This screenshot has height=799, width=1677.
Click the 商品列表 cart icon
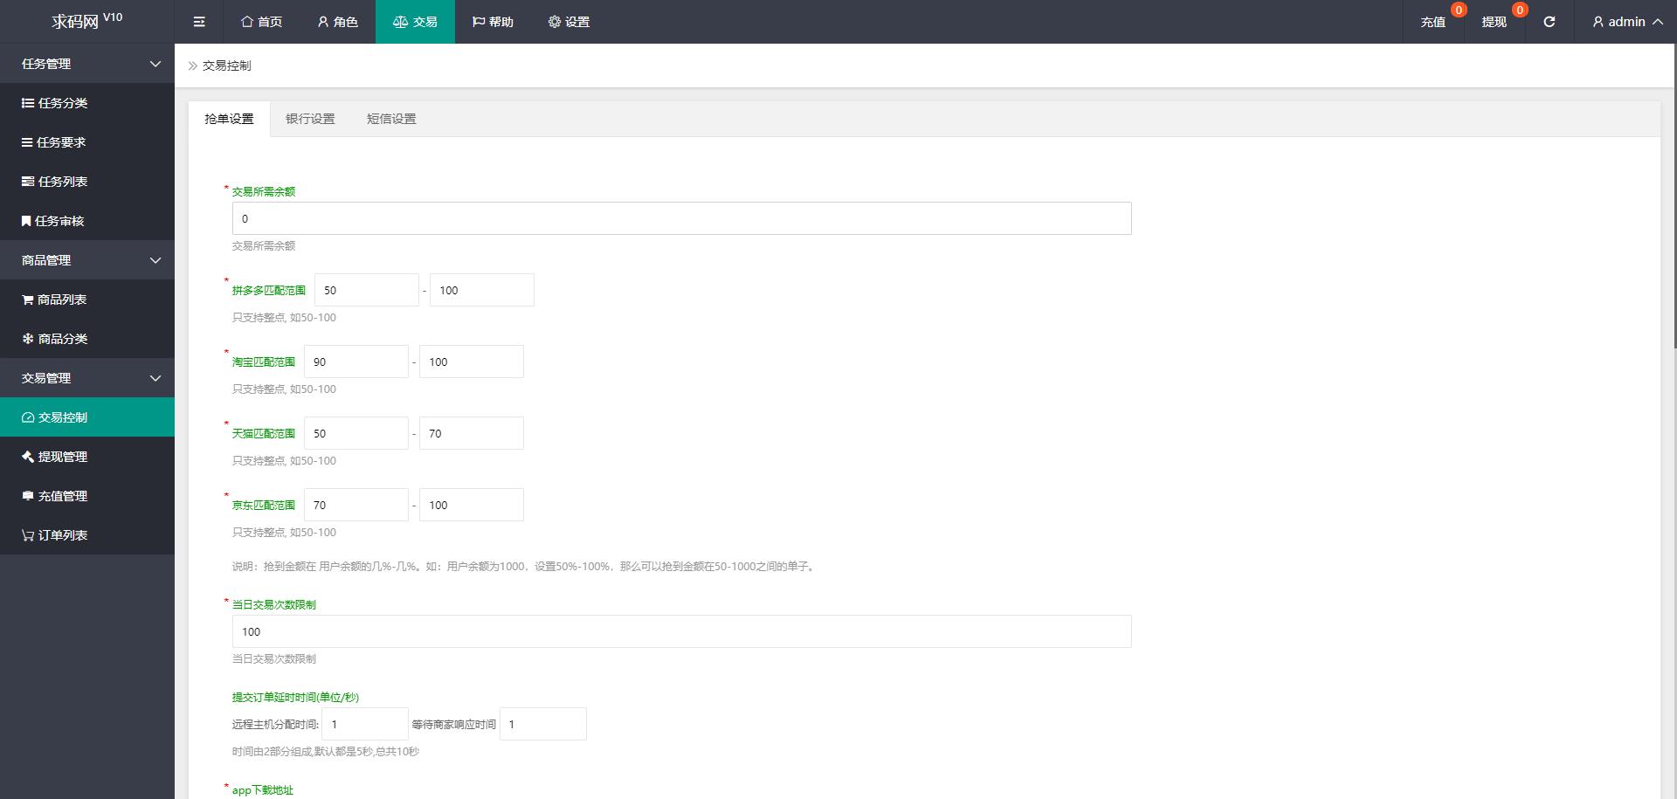click(28, 300)
